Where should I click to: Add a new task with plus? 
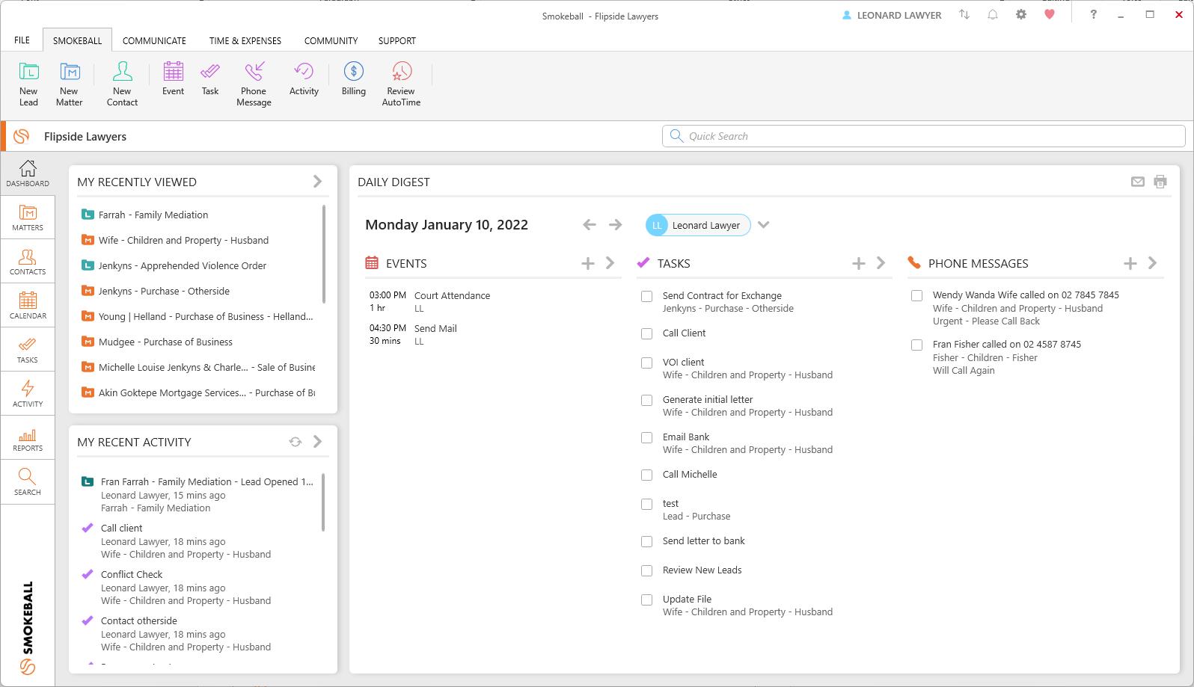click(x=859, y=263)
